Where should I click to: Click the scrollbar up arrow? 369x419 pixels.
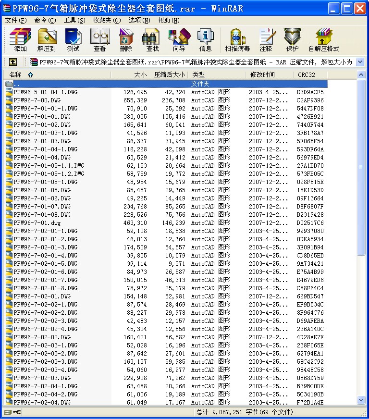361,75
